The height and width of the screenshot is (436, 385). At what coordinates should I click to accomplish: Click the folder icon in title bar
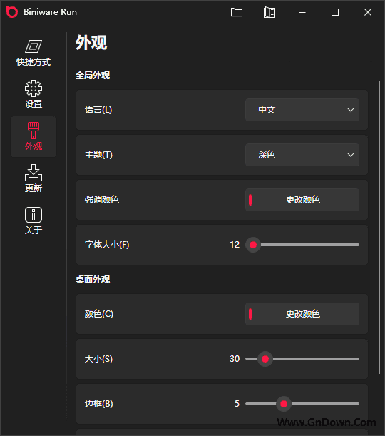click(237, 12)
